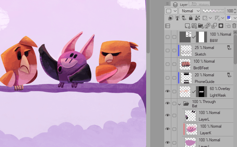The height and width of the screenshot is (147, 237).
Task: Set as Reference Layer lighthouse icon
Action: (177, 18)
